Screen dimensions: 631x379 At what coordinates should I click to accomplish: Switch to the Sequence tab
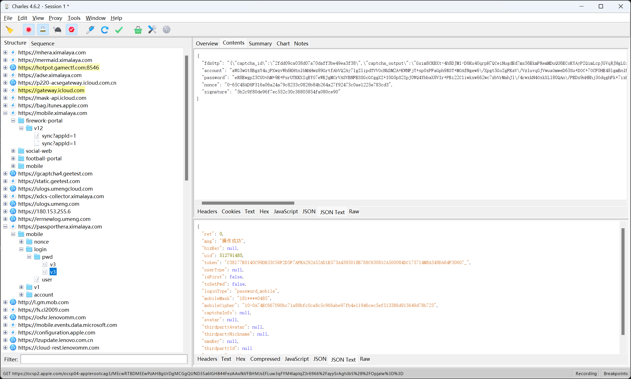(43, 43)
